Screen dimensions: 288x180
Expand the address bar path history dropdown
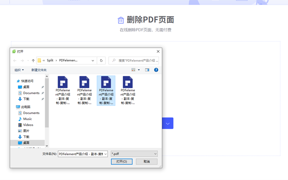pyautogui.click(x=93, y=60)
